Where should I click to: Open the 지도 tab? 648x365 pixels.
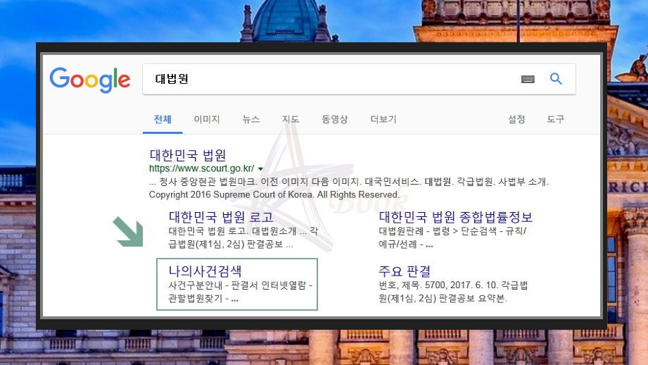291,120
